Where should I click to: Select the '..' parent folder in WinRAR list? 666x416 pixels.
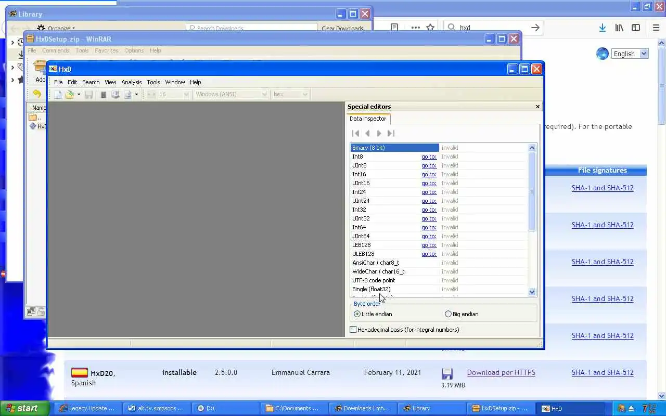tap(36, 118)
